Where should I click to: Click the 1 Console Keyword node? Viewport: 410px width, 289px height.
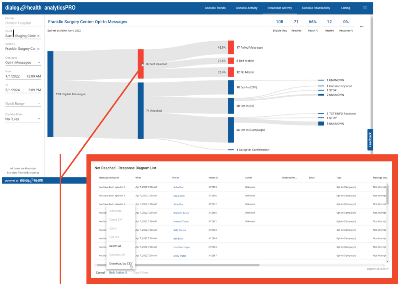pos(321,86)
